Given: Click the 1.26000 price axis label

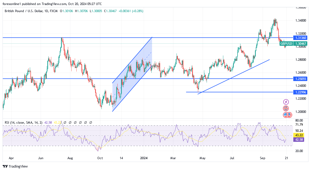Looking at the screenshot, I should tap(301, 73).
